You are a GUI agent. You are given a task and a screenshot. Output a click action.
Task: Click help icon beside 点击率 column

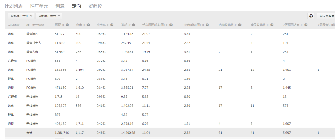(112, 25)
